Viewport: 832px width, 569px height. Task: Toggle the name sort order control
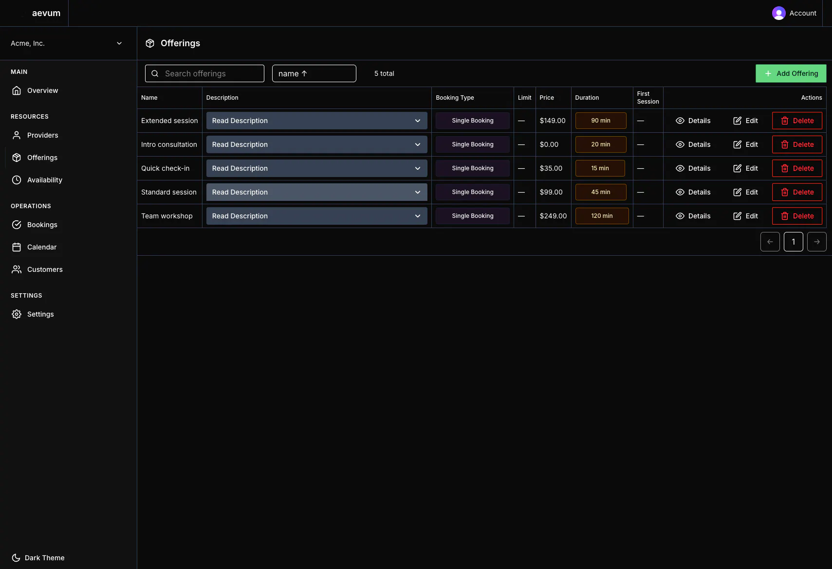pyautogui.click(x=314, y=73)
